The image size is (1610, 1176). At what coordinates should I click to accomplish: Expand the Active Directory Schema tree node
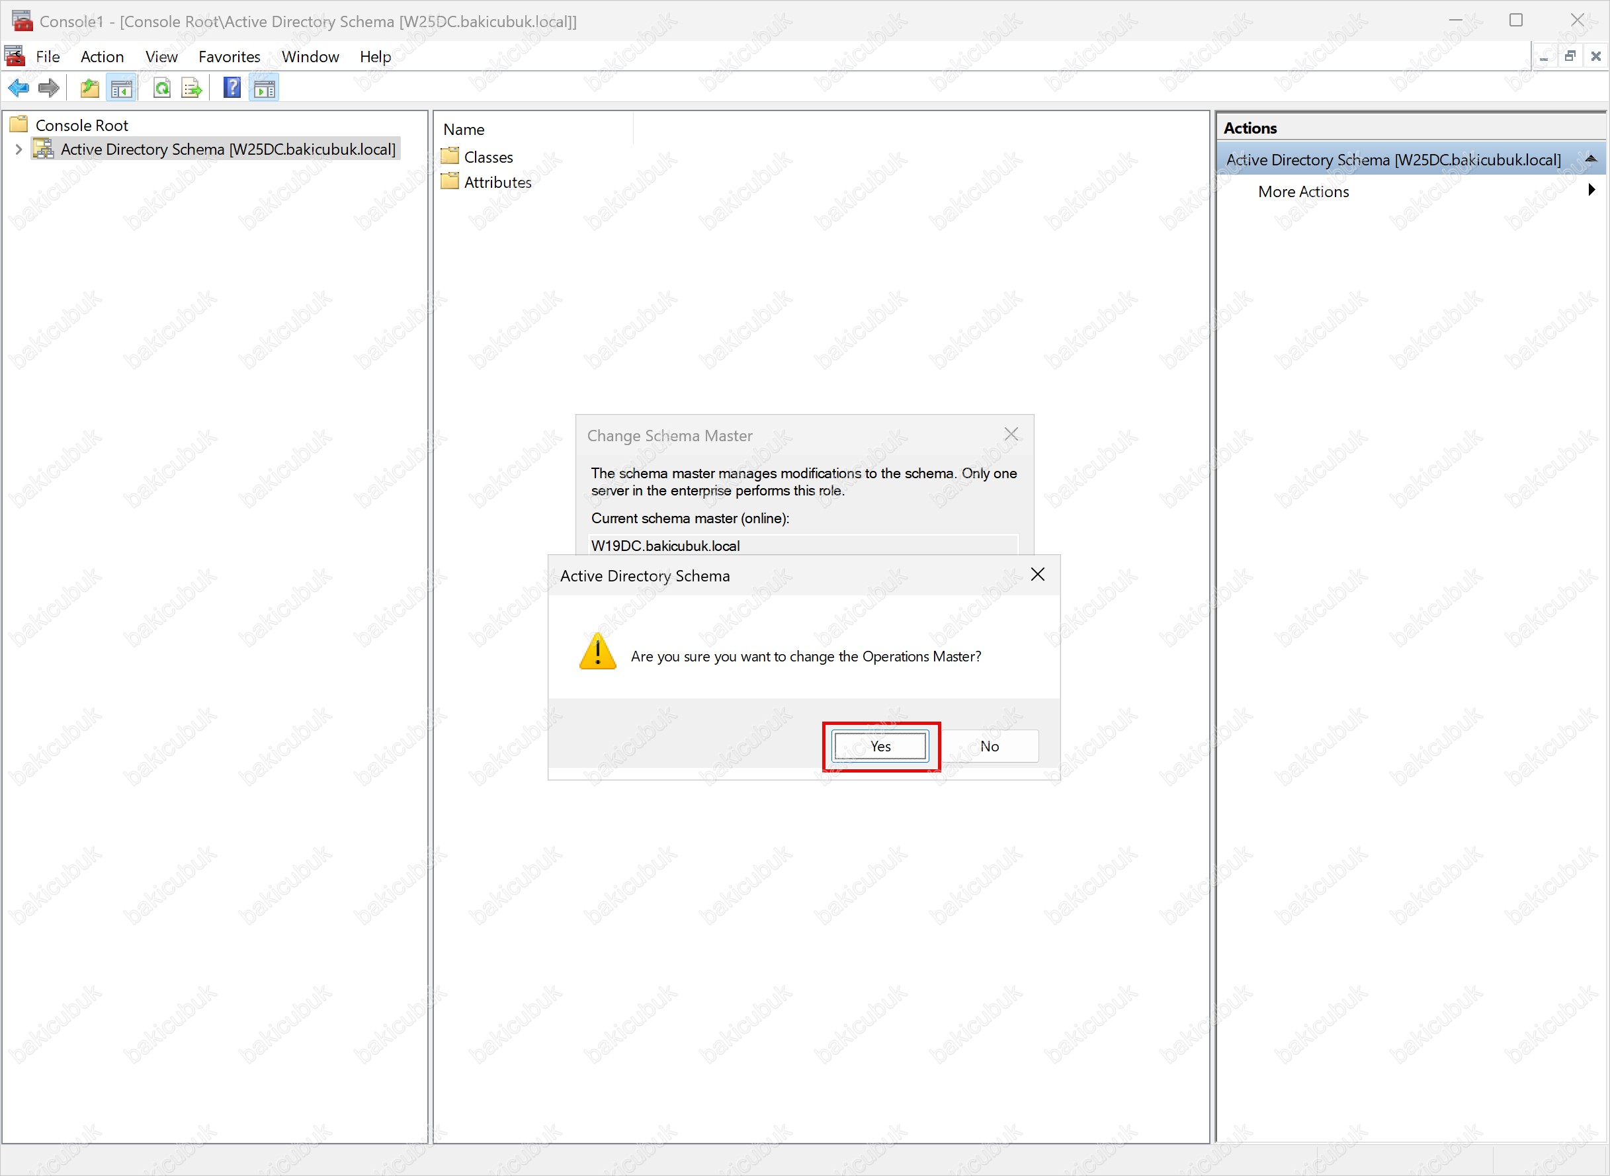click(19, 149)
